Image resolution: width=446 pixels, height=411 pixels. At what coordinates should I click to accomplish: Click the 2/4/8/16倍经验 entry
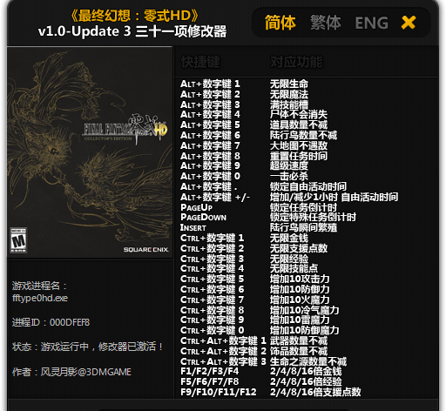306,381
